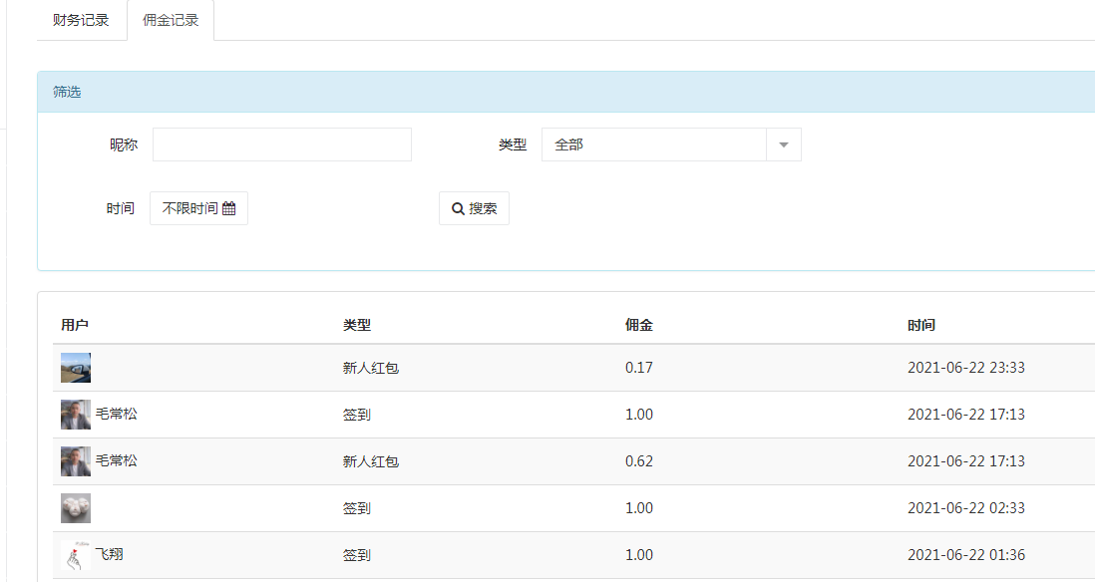Click time 2021-06-22 02:33
The height and width of the screenshot is (582, 1095).
pos(966,508)
